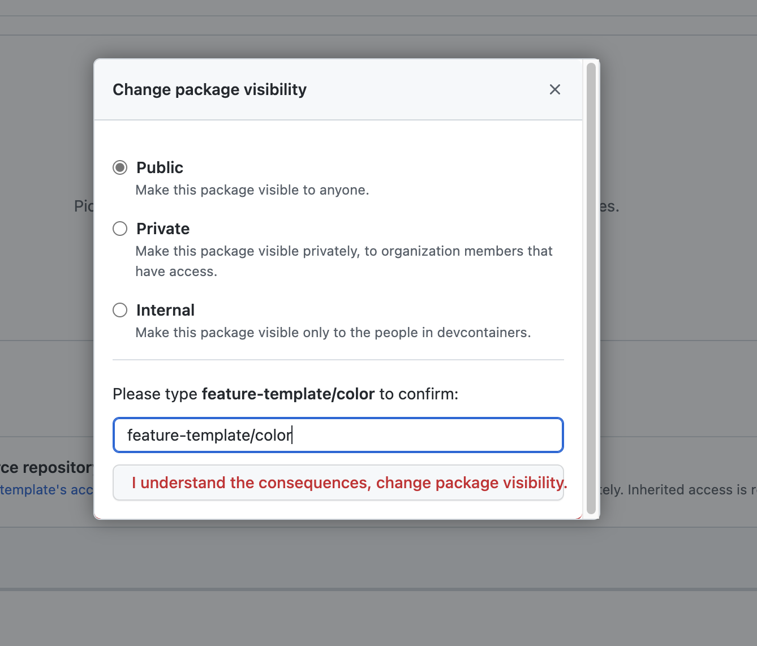Select the Public radio button

(120, 167)
